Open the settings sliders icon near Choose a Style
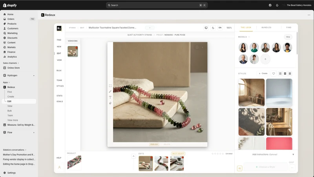The image size is (314, 177). 239,168
